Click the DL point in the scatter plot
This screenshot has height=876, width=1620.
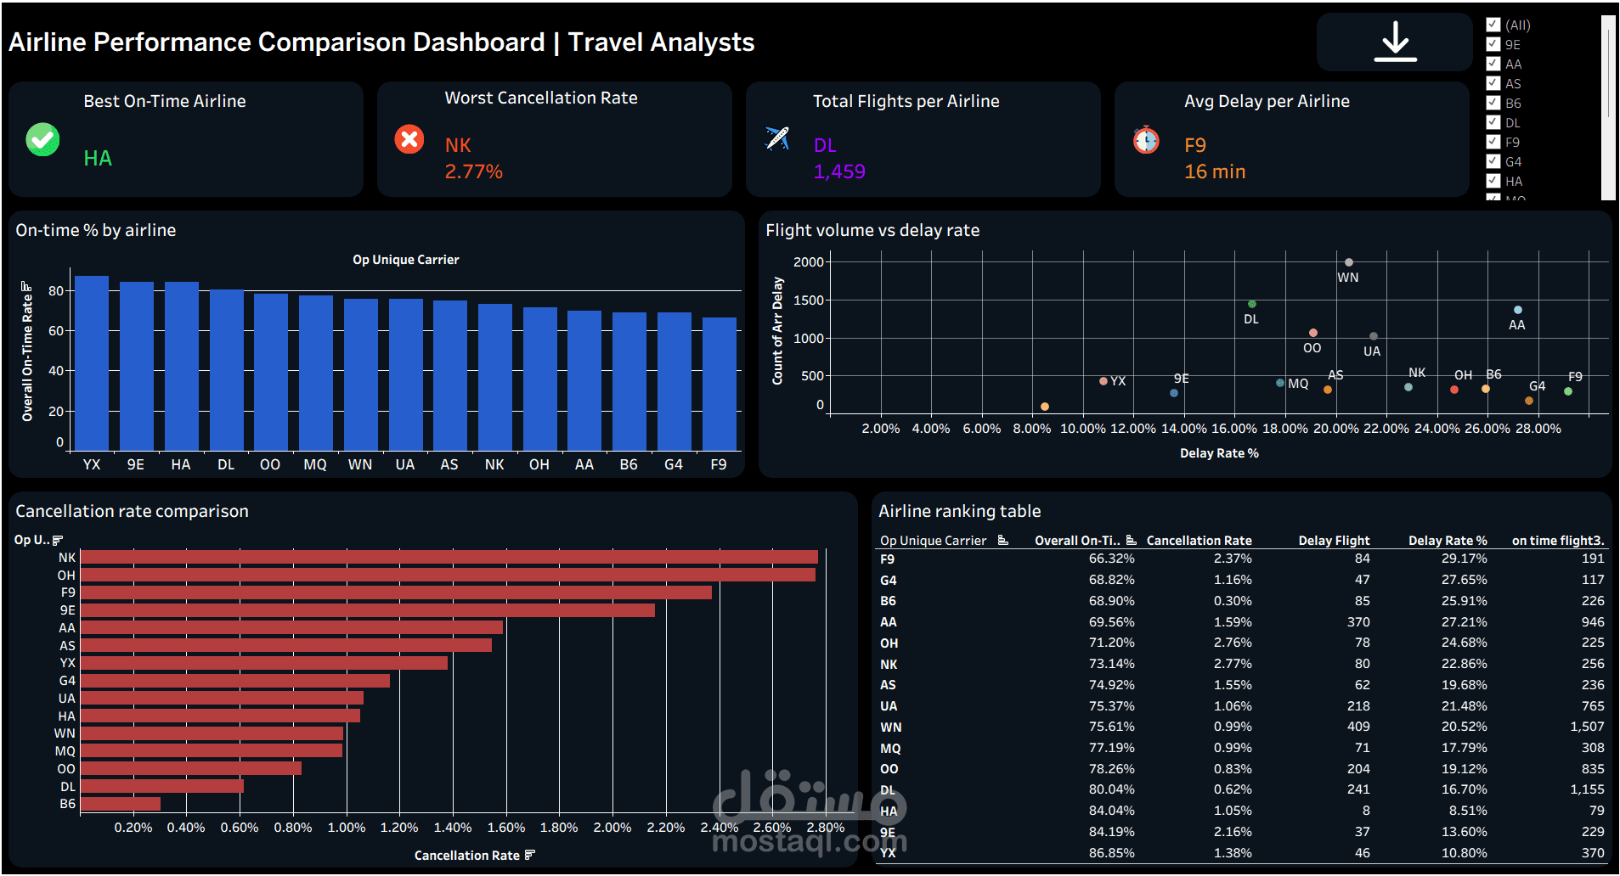(1252, 304)
